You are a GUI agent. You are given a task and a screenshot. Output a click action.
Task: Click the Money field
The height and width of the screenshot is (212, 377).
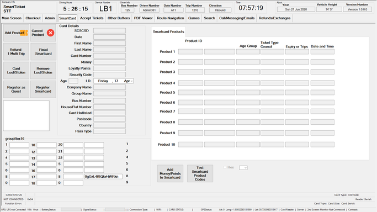(109, 62)
